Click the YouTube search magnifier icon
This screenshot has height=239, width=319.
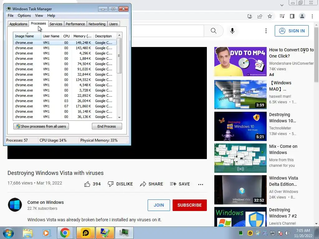pyautogui.click(x=213, y=31)
